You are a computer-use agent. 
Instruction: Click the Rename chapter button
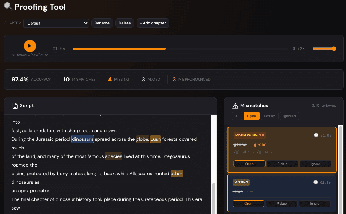pos(102,23)
